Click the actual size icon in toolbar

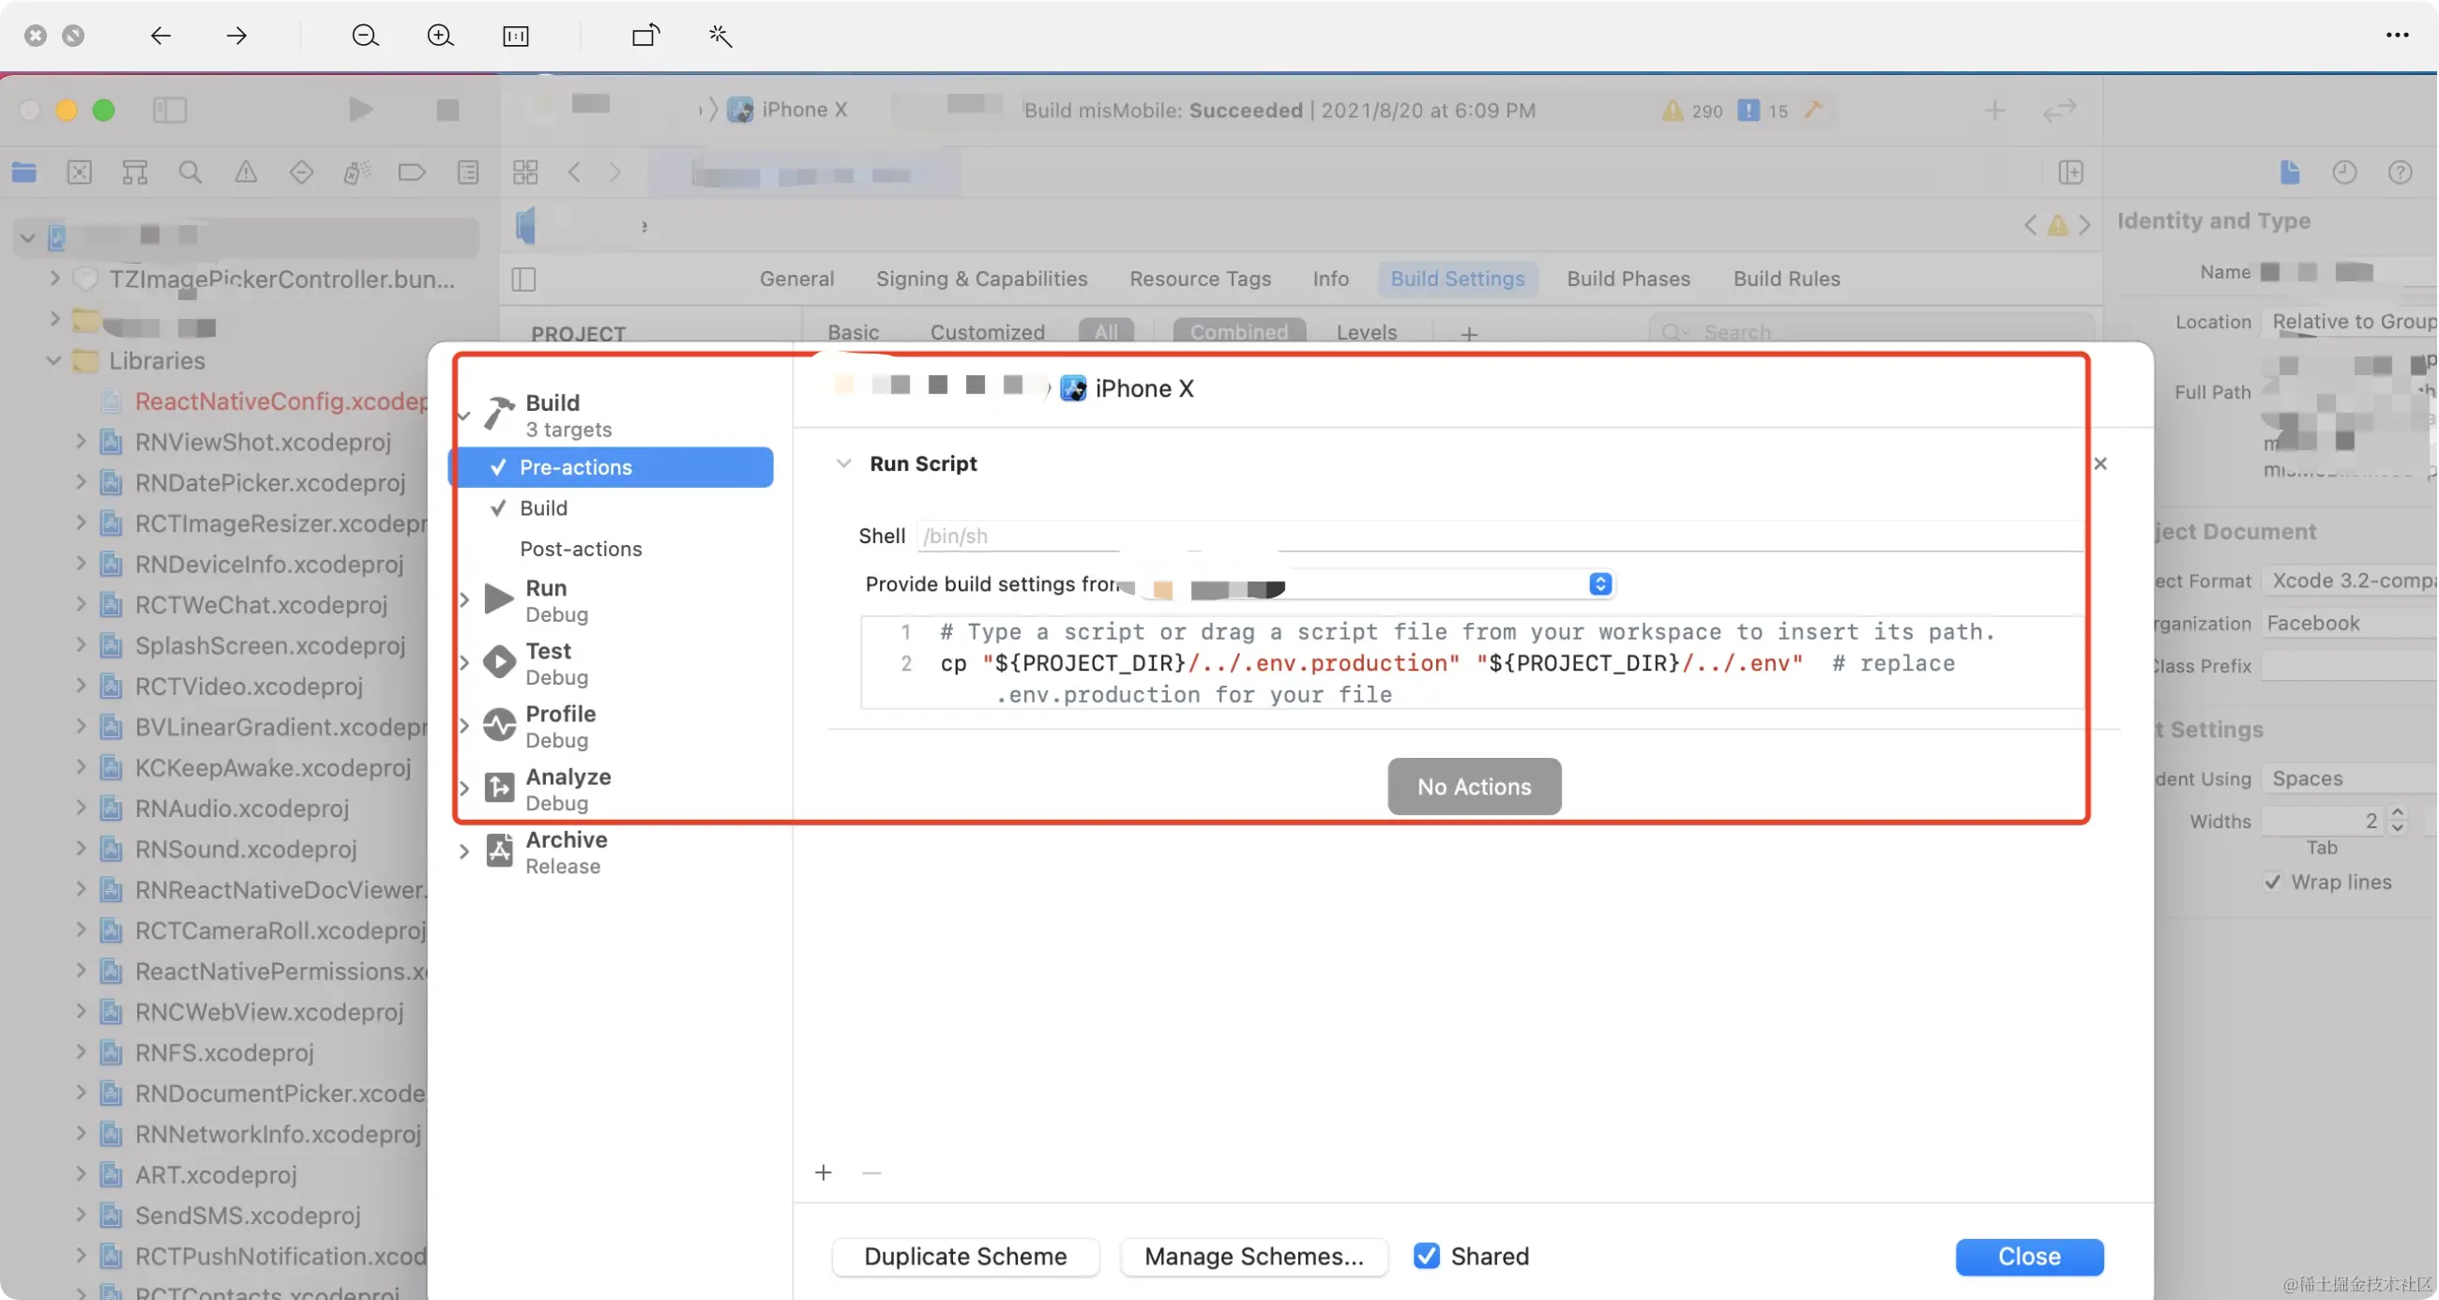[x=515, y=36]
